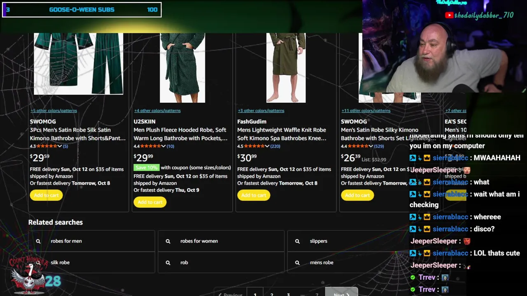This screenshot has width=527, height=296.
Task: Open '+4 other colors/patterns' link
Action: [x=157, y=111]
